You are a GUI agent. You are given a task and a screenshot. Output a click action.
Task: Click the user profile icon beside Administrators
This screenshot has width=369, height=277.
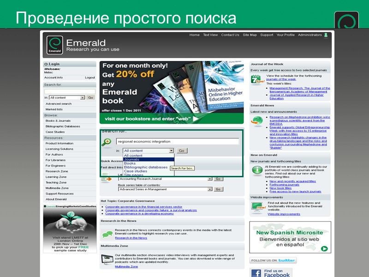point(327,34)
